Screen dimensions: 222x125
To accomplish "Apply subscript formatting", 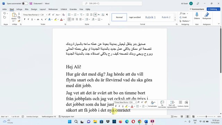I will (42, 19).
